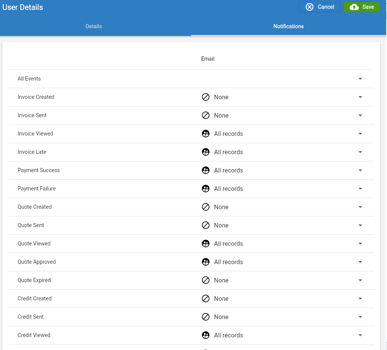Click the All records icon for Payment Failure
Screen dimensions: 387x350
[206, 189]
